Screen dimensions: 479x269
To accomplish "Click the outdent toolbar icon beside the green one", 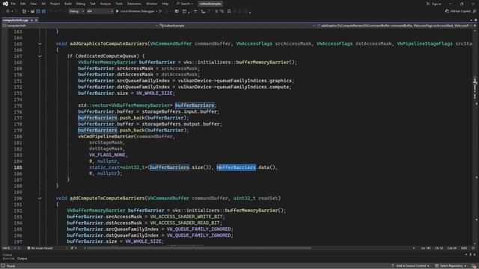I will [x=222, y=11].
